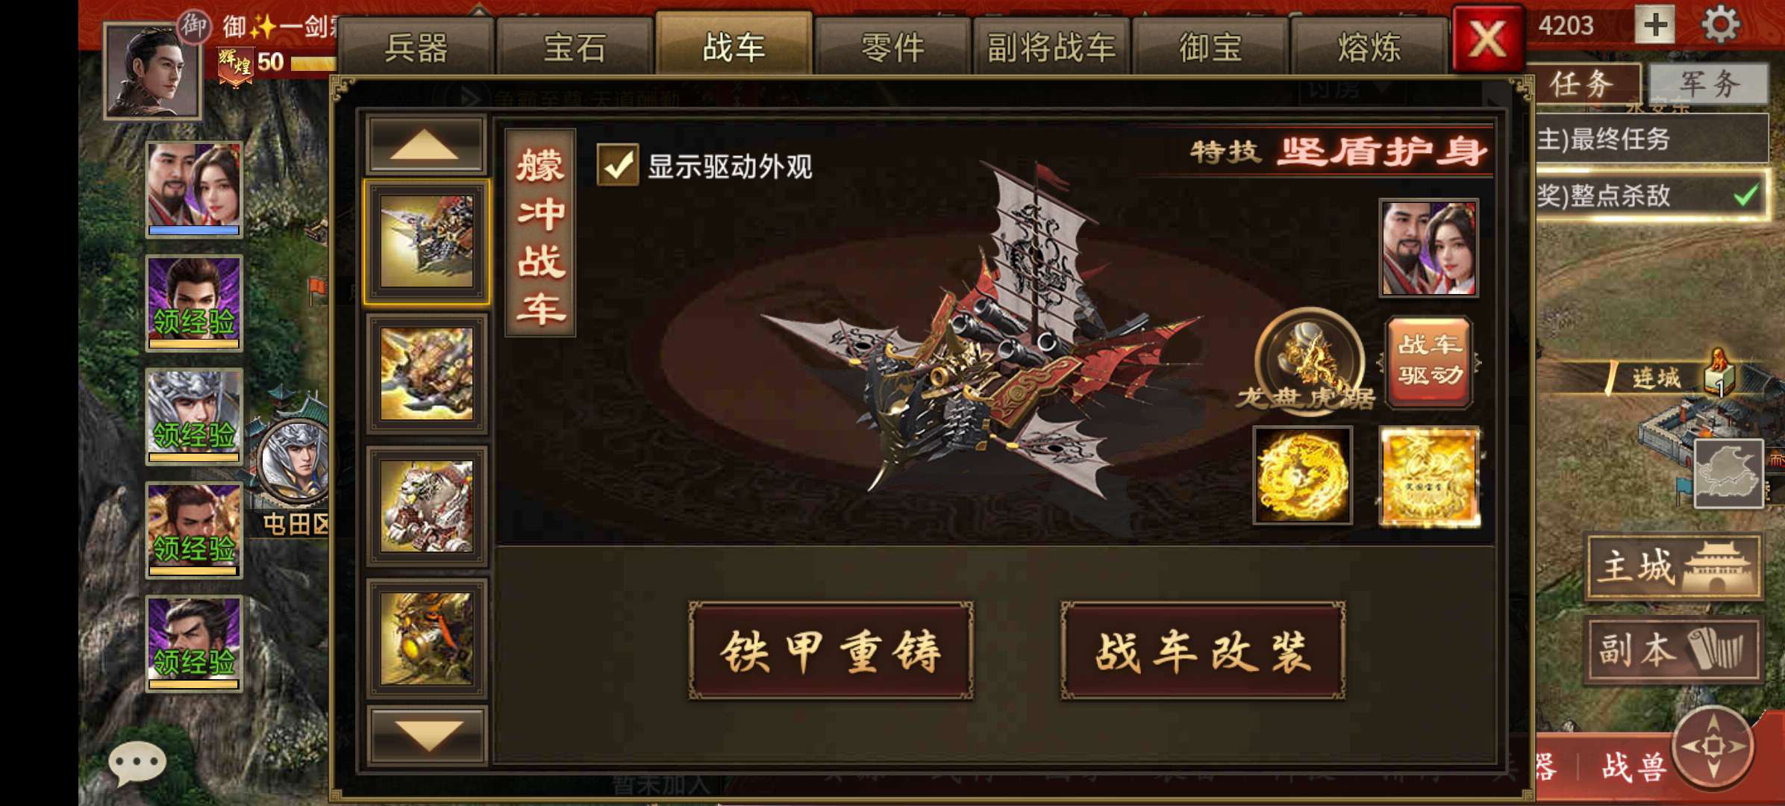Expand chariot list with up arrow
The image size is (1785, 806).
pyautogui.click(x=425, y=144)
